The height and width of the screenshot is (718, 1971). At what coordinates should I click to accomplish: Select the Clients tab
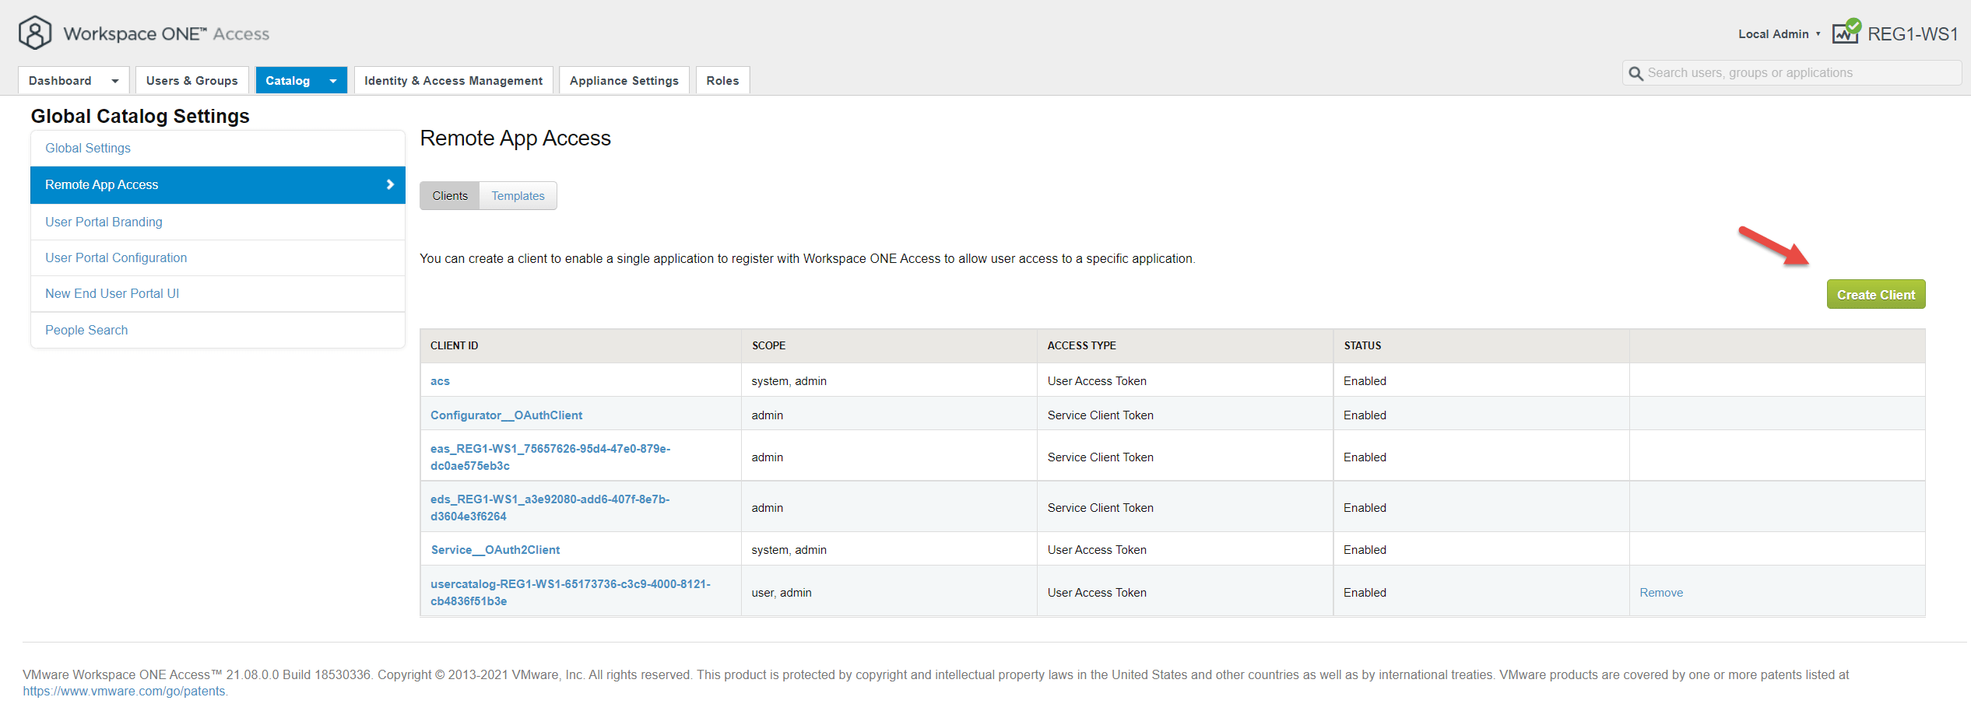click(450, 196)
